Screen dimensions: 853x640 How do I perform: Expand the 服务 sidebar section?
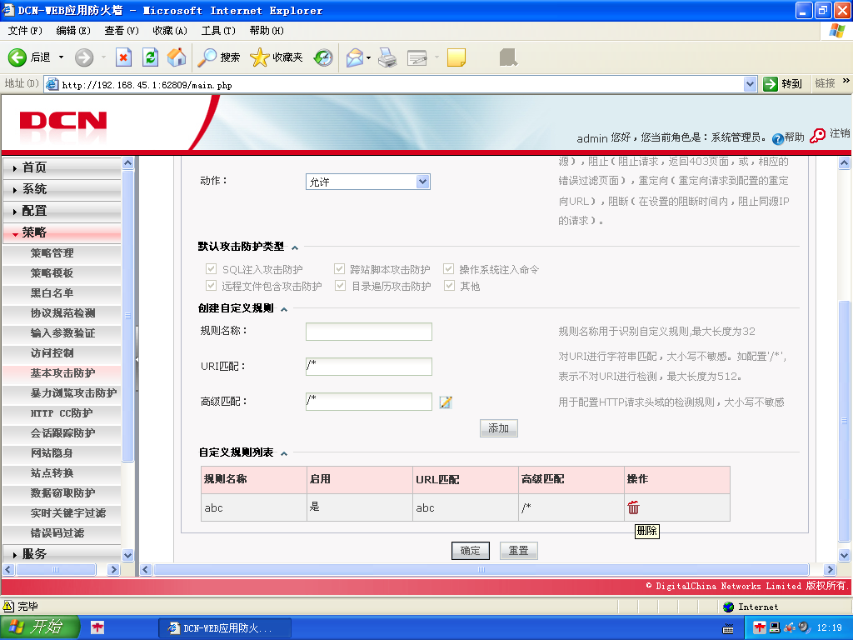(62, 554)
